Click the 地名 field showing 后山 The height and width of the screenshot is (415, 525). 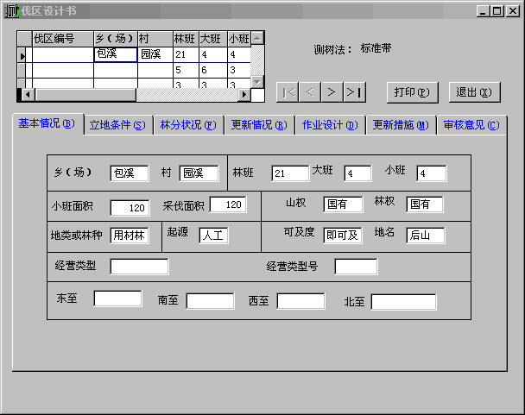coord(425,236)
